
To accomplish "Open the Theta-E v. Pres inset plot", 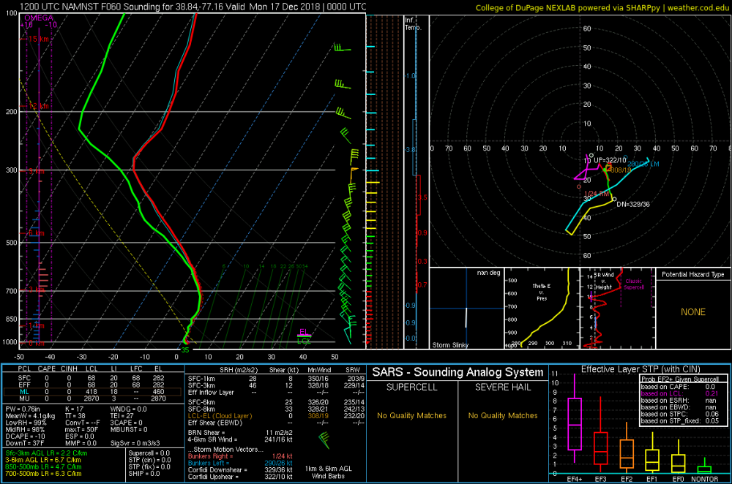I will [x=542, y=309].
